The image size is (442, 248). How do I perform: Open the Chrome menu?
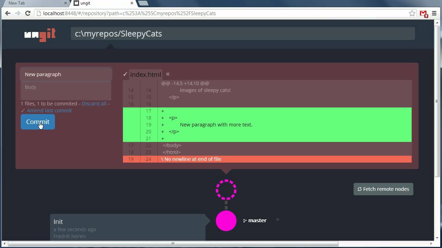[x=434, y=13]
